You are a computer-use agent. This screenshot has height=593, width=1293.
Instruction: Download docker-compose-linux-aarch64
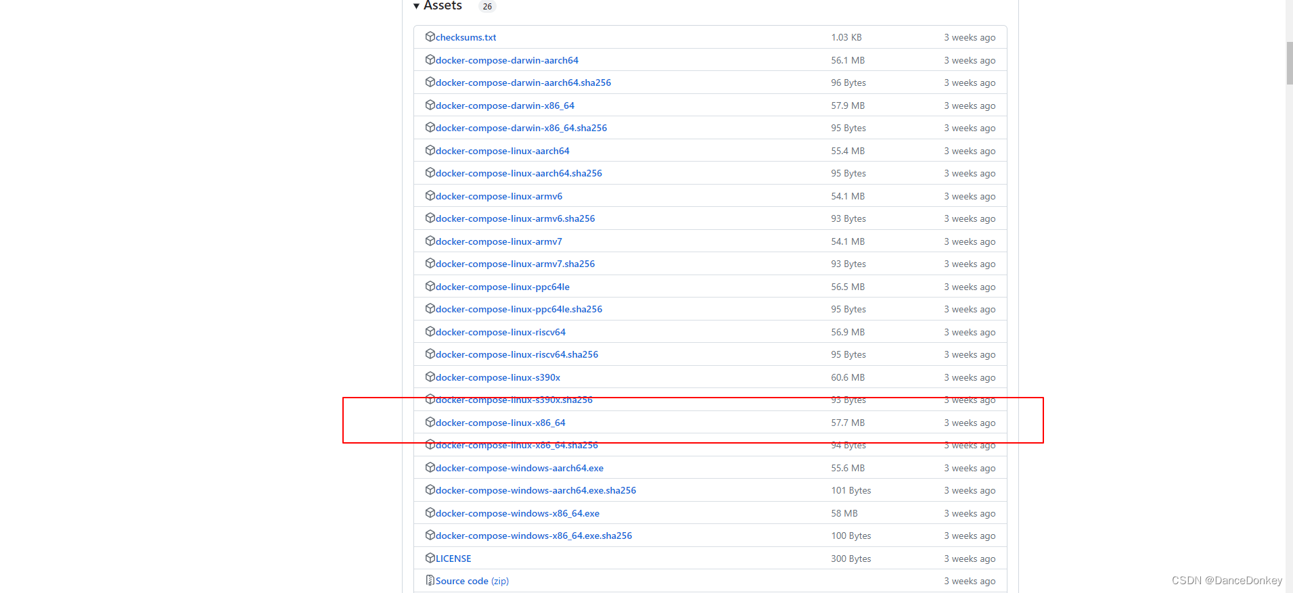pos(502,151)
